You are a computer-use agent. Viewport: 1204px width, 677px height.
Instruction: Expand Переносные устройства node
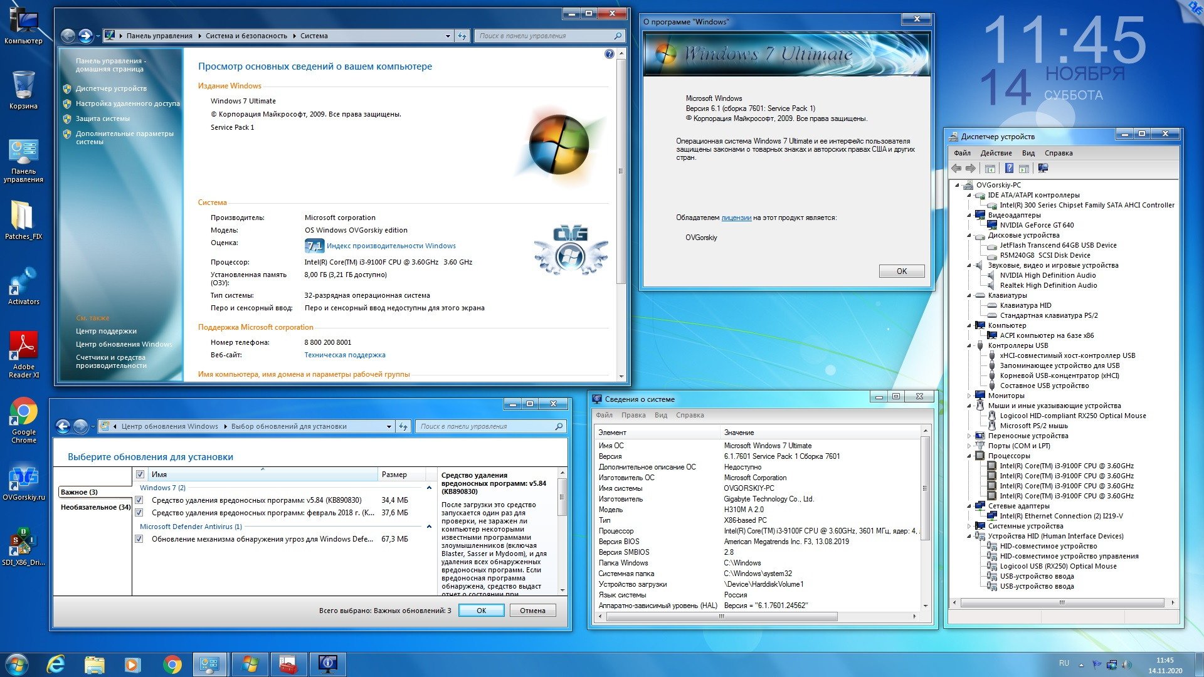pyautogui.click(x=969, y=436)
